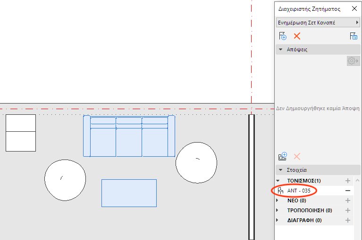The image size is (362, 240).
Task: Click the new issue icon
Action: point(283,36)
